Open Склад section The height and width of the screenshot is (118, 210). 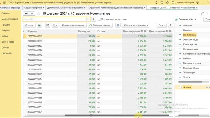(5, 36)
